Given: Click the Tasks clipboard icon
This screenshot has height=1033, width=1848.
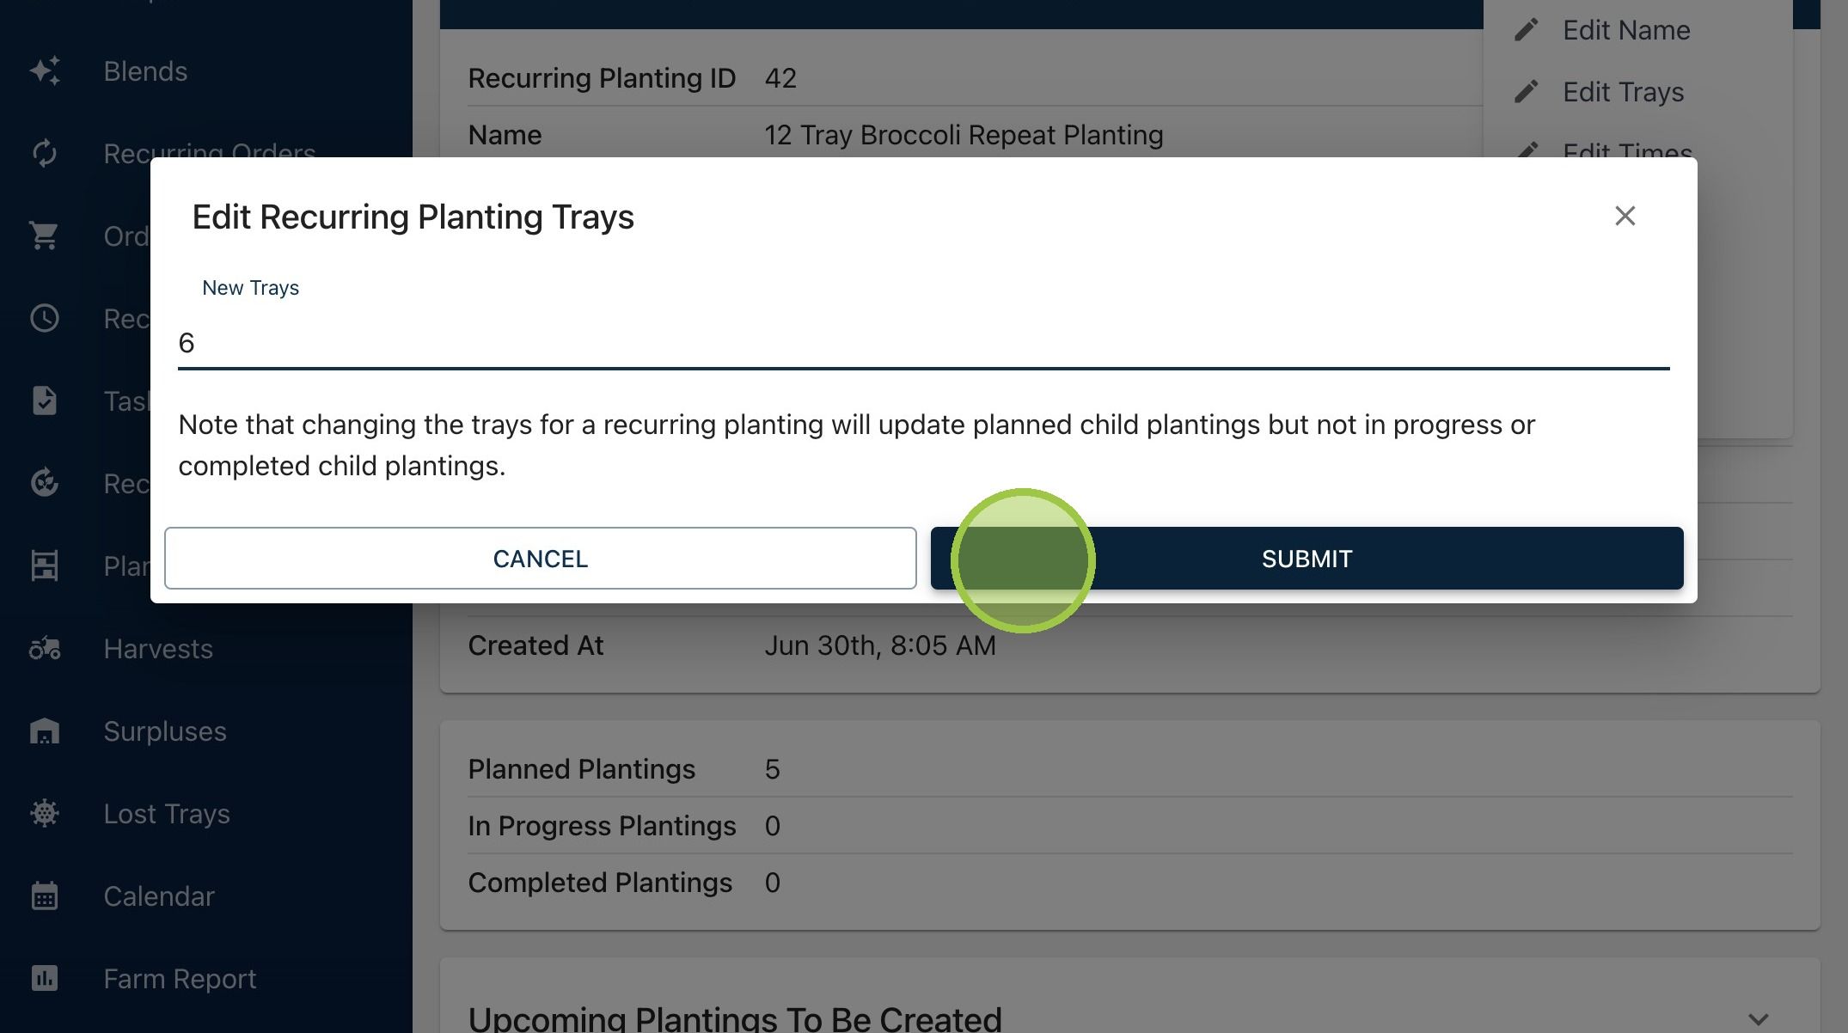Looking at the screenshot, I should (45, 400).
